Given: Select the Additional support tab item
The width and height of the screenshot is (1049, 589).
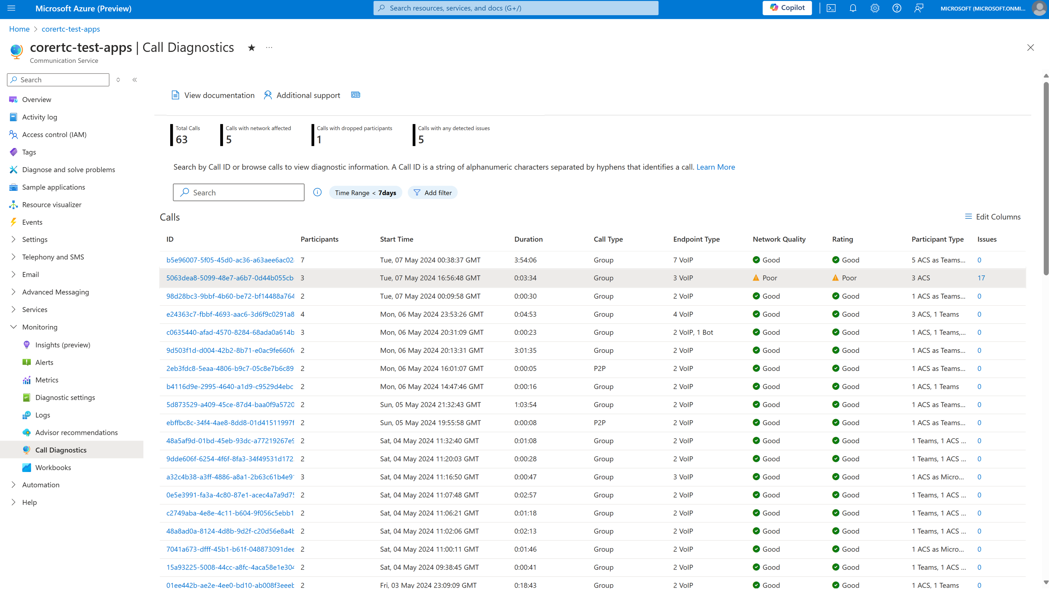Looking at the screenshot, I should [x=302, y=95].
